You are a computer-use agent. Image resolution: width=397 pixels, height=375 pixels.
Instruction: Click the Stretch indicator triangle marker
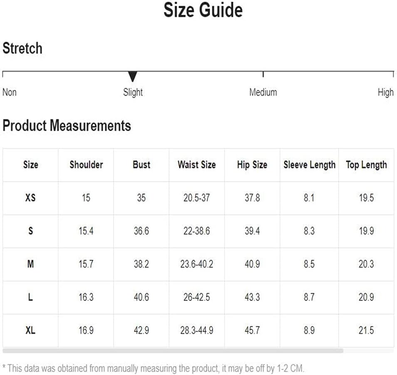pyautogui.click(x=132, y=77)
